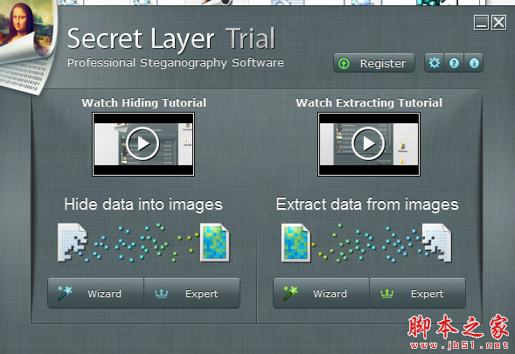This screenshot has height=354, width=515.
Task: Click the image file icon under Extract data
Action: [x=296, y=243]
